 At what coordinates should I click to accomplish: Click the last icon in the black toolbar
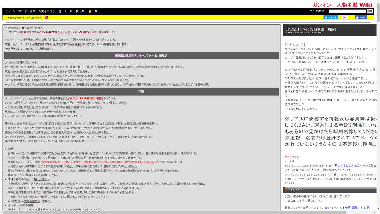(96, 11)
